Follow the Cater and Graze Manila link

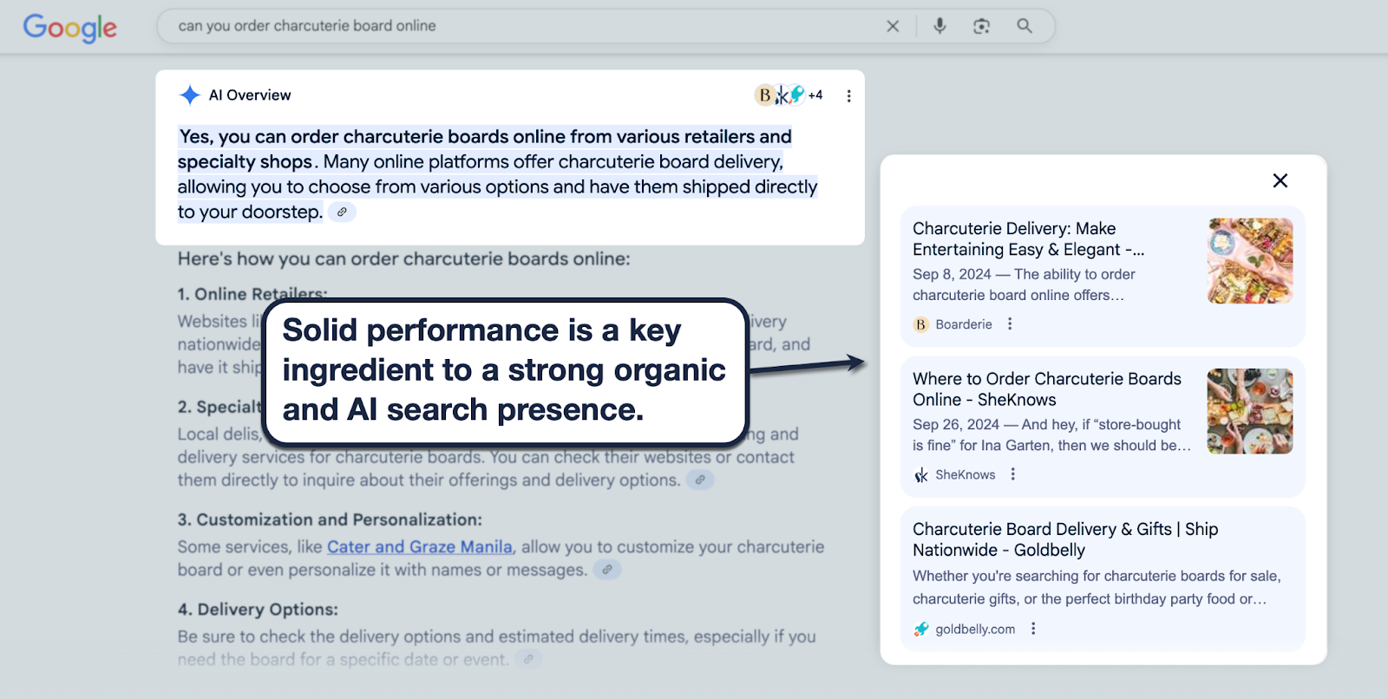point(419,546)
